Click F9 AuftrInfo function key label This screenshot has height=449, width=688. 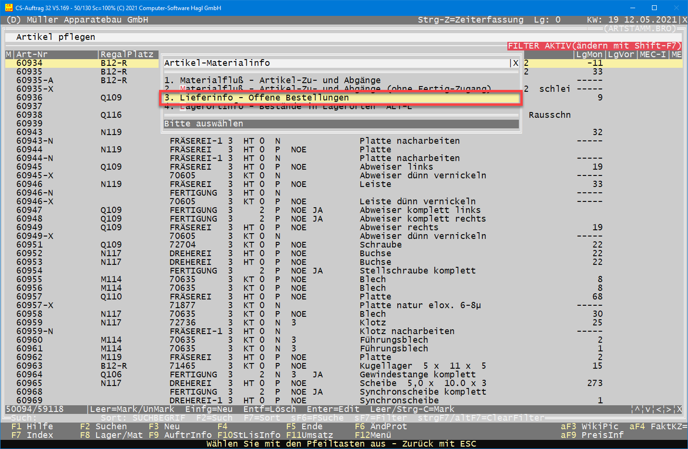point(180,435)
